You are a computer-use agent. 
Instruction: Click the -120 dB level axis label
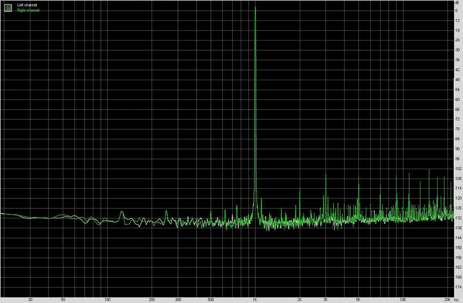[x=458, y=198]
